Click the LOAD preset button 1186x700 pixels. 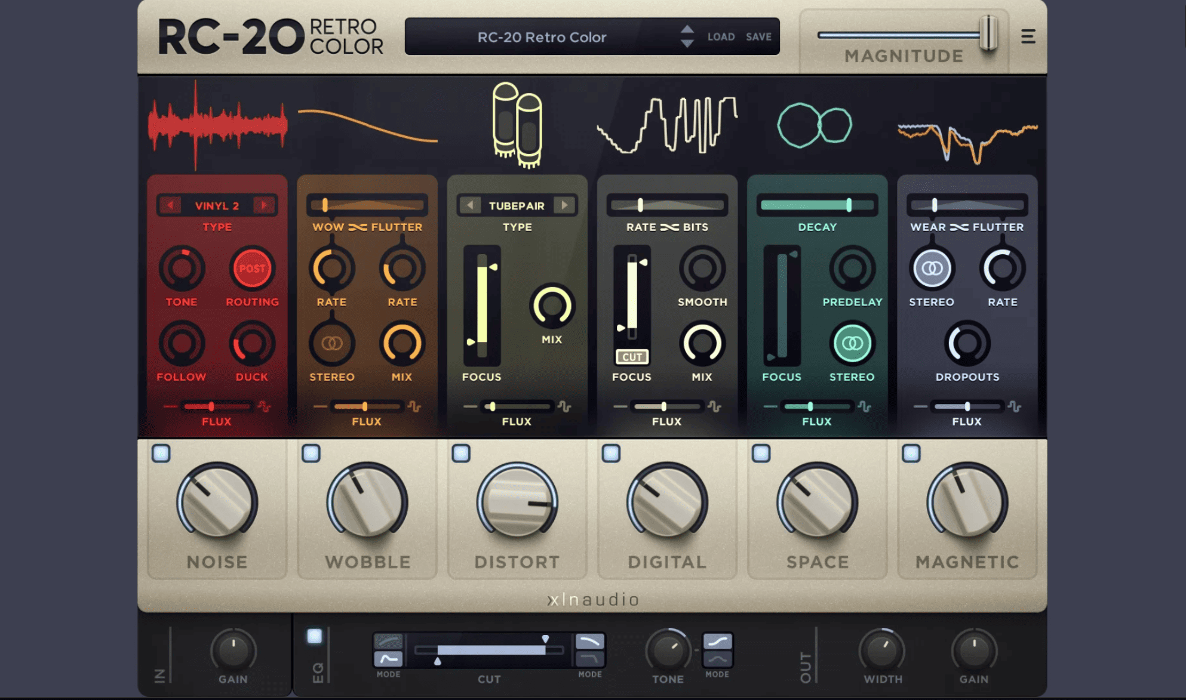tap(721, 37)
